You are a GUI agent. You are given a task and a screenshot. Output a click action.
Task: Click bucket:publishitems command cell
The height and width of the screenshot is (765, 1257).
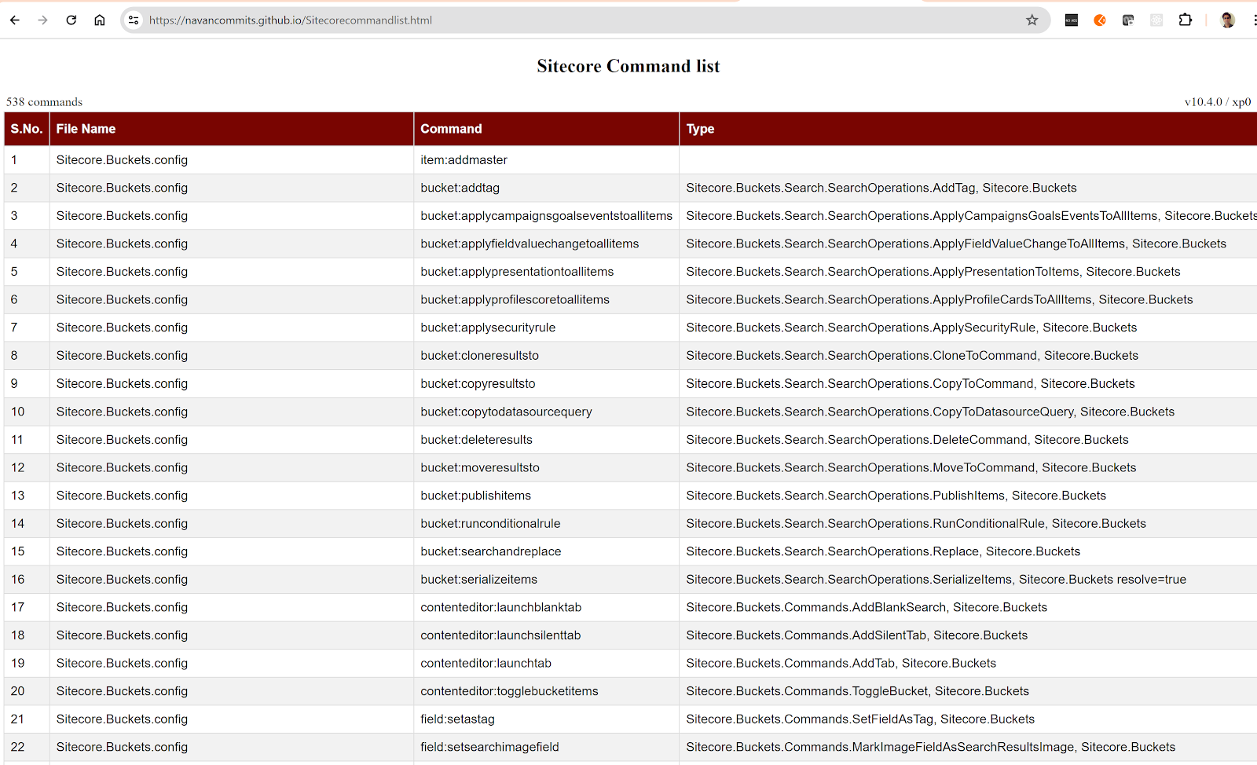tap(547, 496)
